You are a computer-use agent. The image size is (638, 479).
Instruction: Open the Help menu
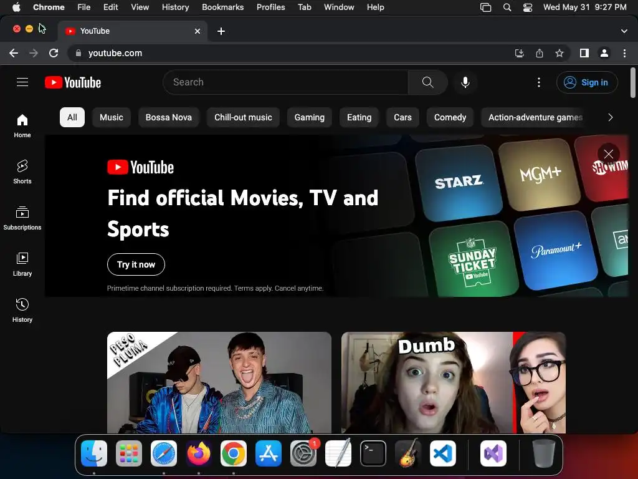point(375,7)
